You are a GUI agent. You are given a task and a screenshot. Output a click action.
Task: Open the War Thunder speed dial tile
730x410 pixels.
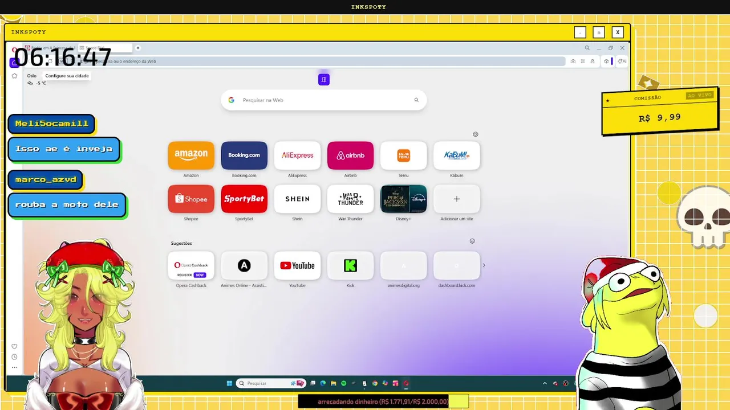point(350,199)
